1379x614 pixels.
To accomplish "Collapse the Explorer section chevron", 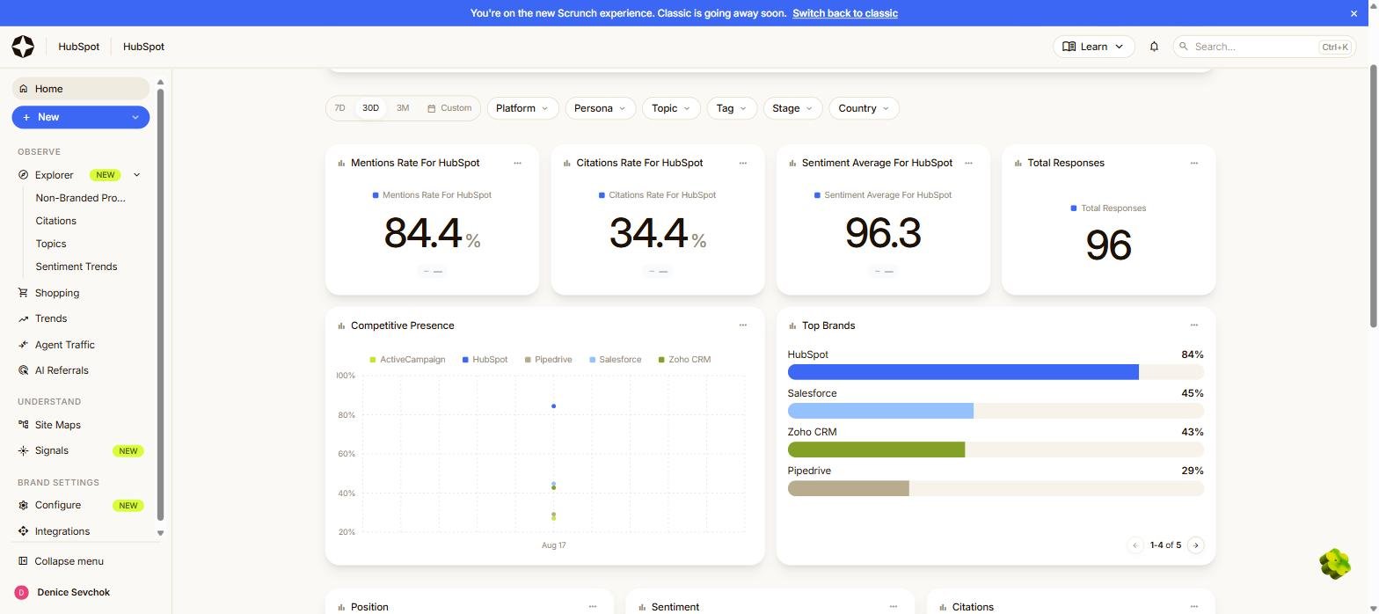I will point(136,175).
